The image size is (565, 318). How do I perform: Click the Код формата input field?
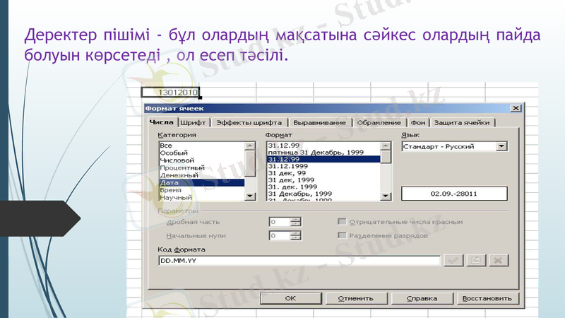click(x=299, y=260)
